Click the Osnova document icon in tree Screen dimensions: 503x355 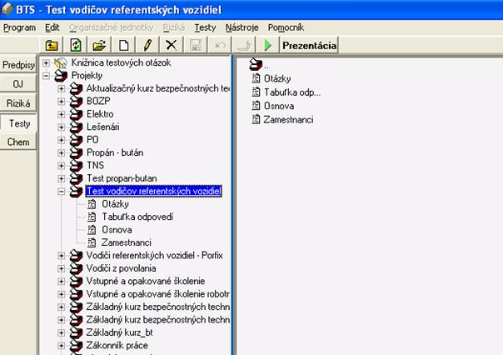(x=92, y=230)
